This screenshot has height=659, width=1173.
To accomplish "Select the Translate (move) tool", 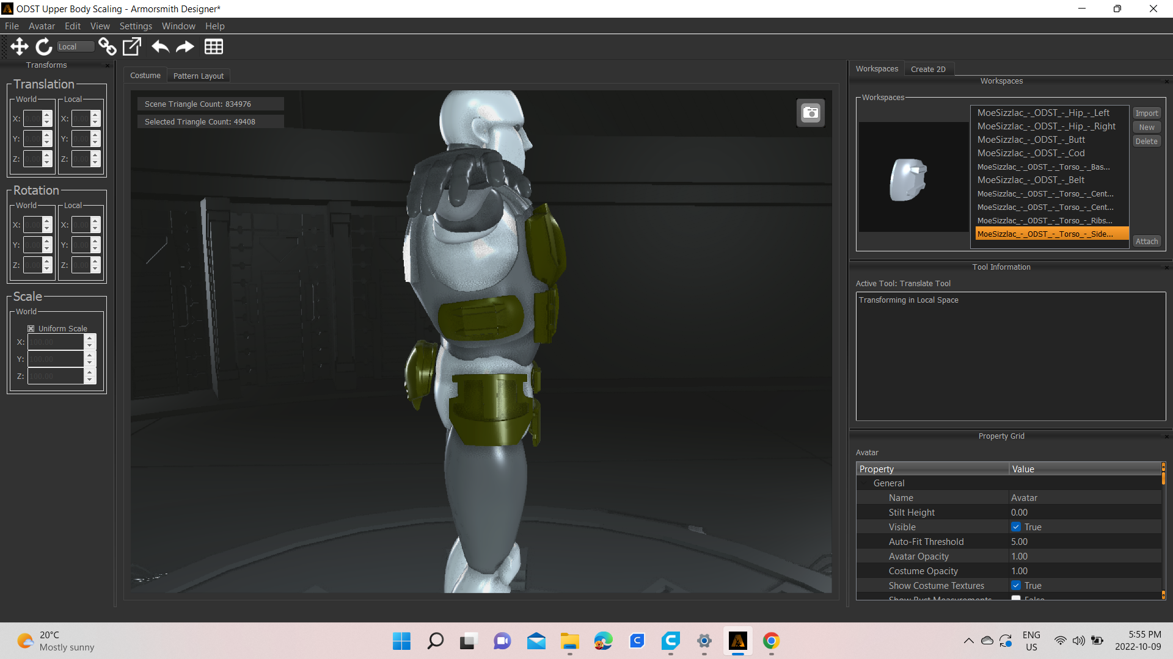I will click(20, 46).
